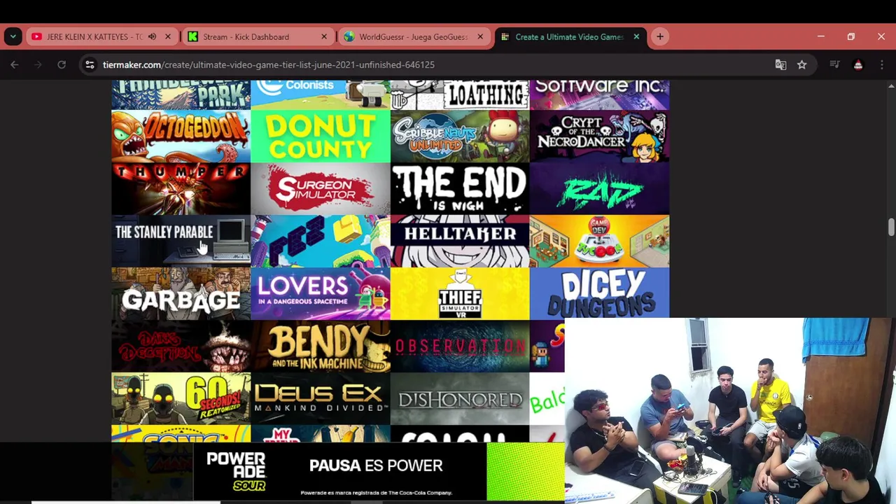The image size is (896, 504).
Task: Select Deus Ex Mankind Divided image
Action: pos(320,398)
